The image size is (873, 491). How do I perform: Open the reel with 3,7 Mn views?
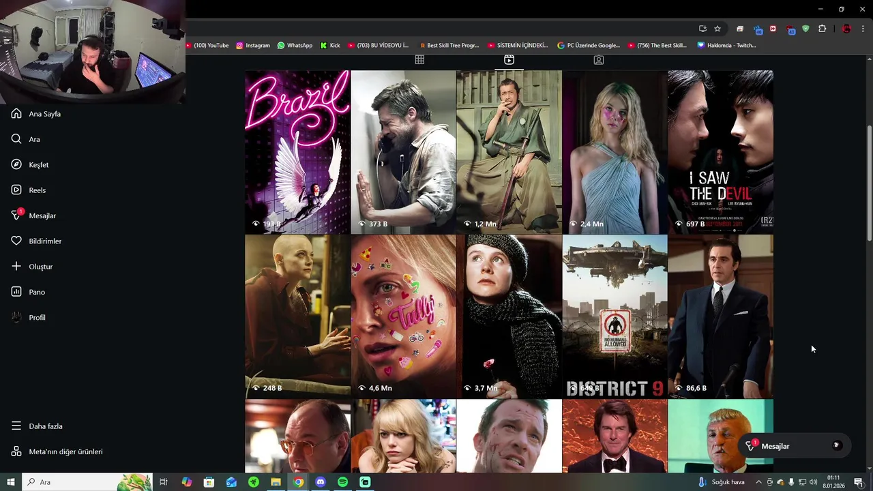(x=509, y=316)
